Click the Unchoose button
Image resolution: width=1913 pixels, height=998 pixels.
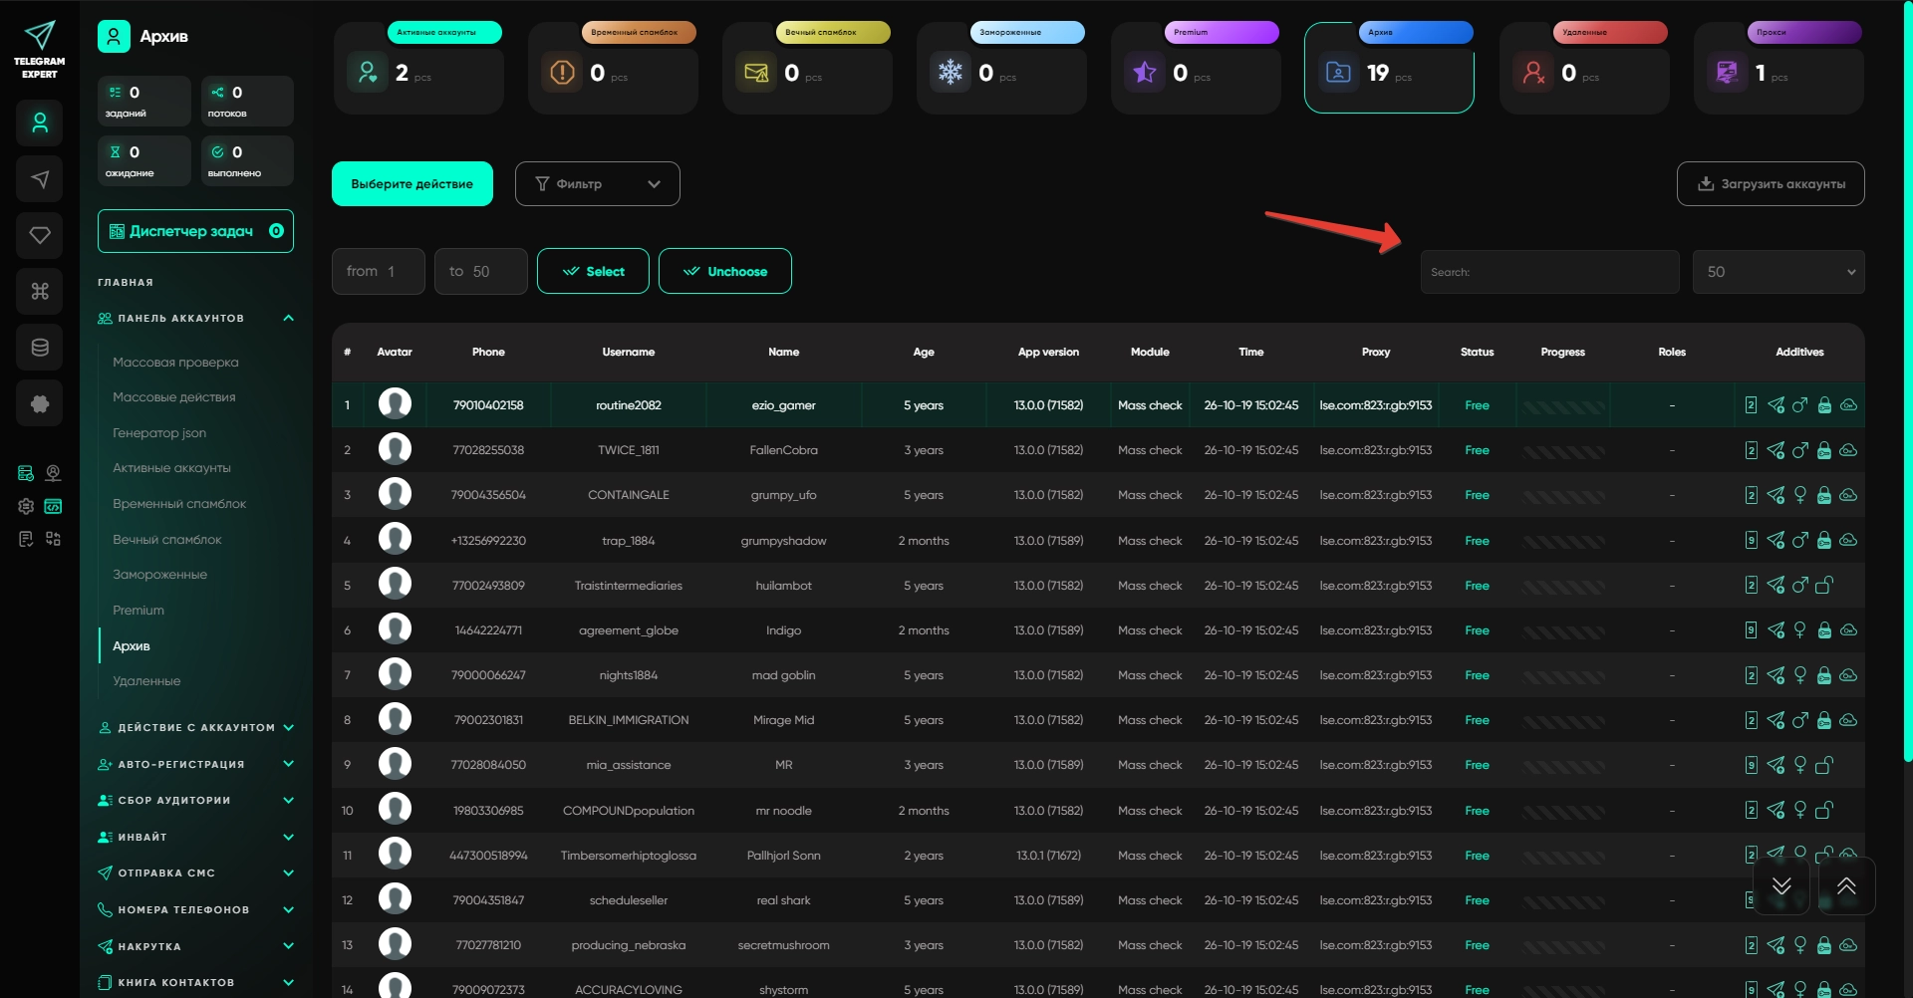tap(725, 271)
